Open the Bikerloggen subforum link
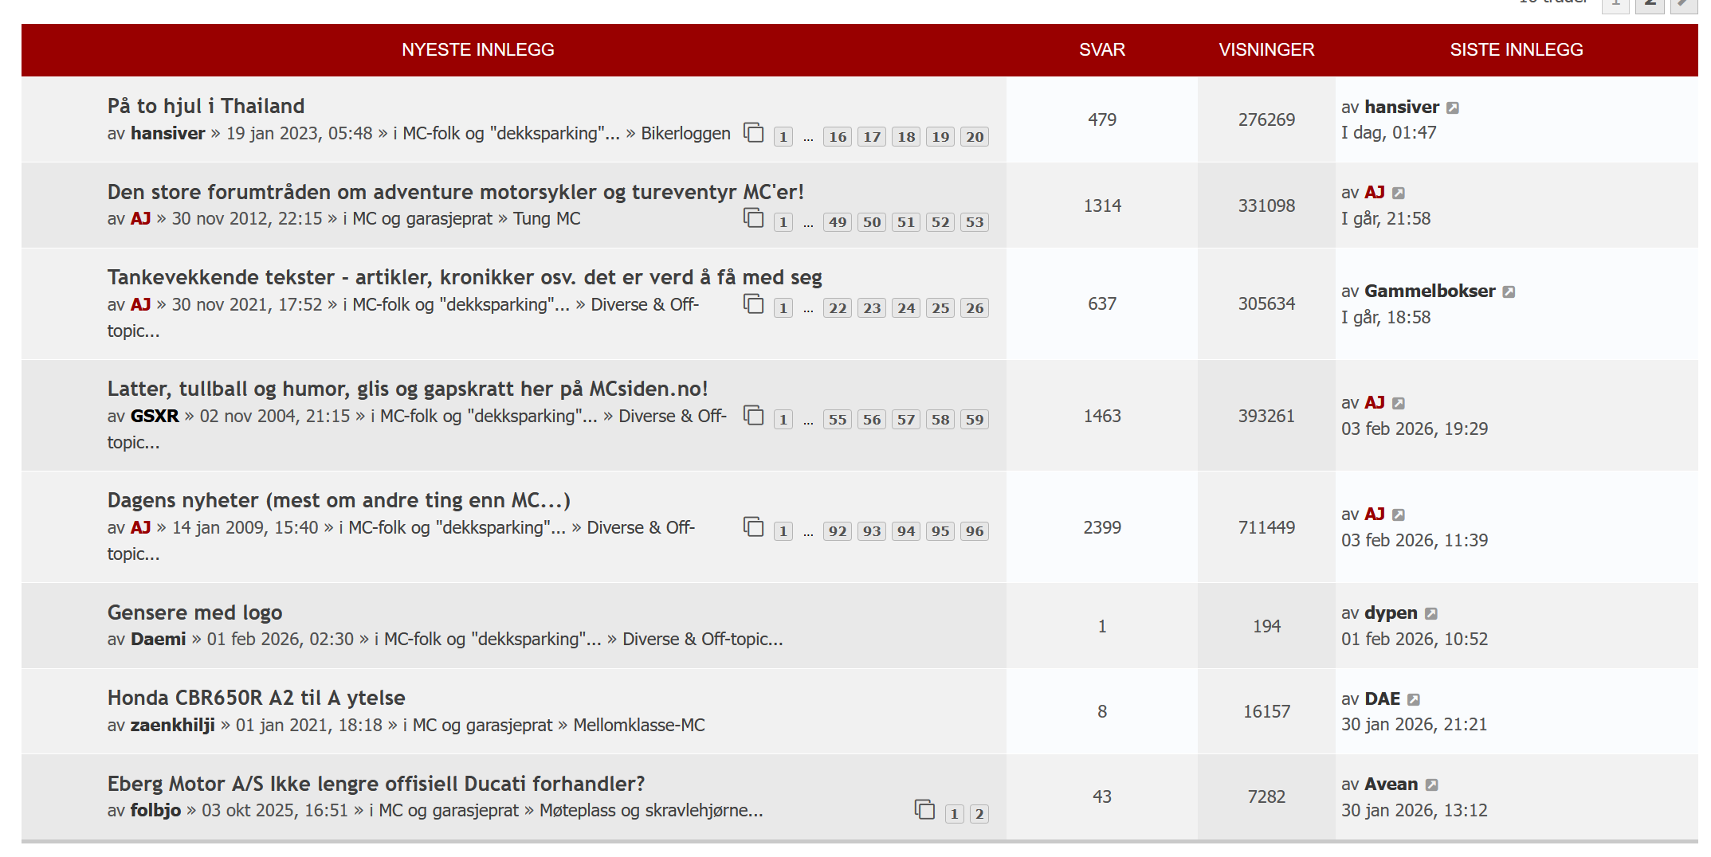Screen dimensions: 1711x857 (685, 133)
